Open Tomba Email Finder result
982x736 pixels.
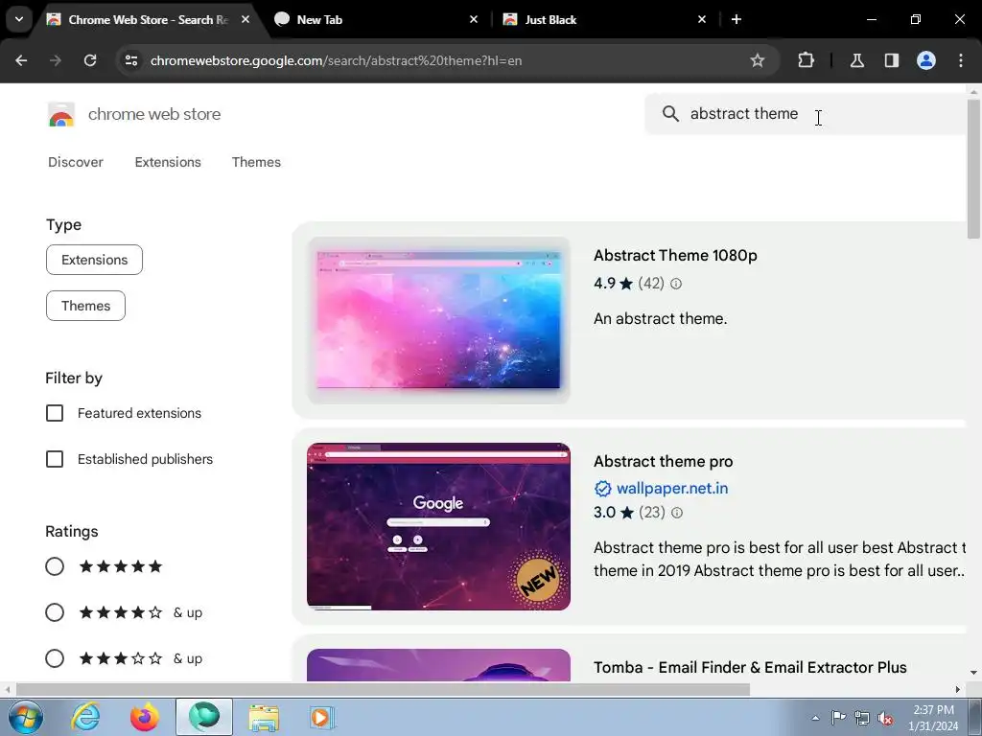coord(750,668)
